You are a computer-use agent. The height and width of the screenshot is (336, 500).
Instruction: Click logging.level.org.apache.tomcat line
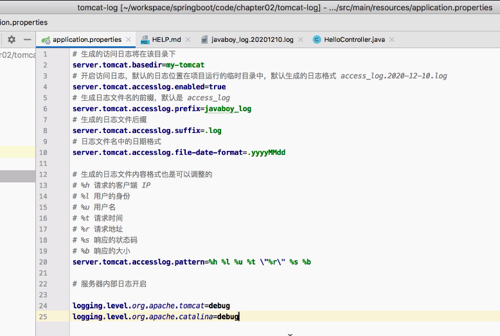click(151, 306)
